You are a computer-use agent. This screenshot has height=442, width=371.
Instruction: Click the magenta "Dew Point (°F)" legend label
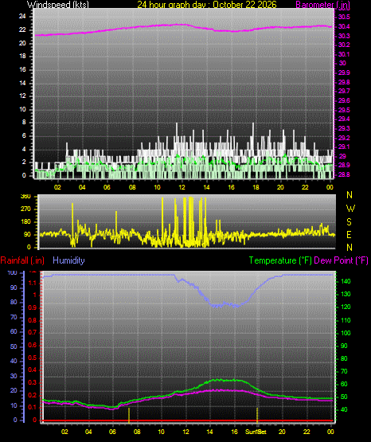[x=341, y=260]
